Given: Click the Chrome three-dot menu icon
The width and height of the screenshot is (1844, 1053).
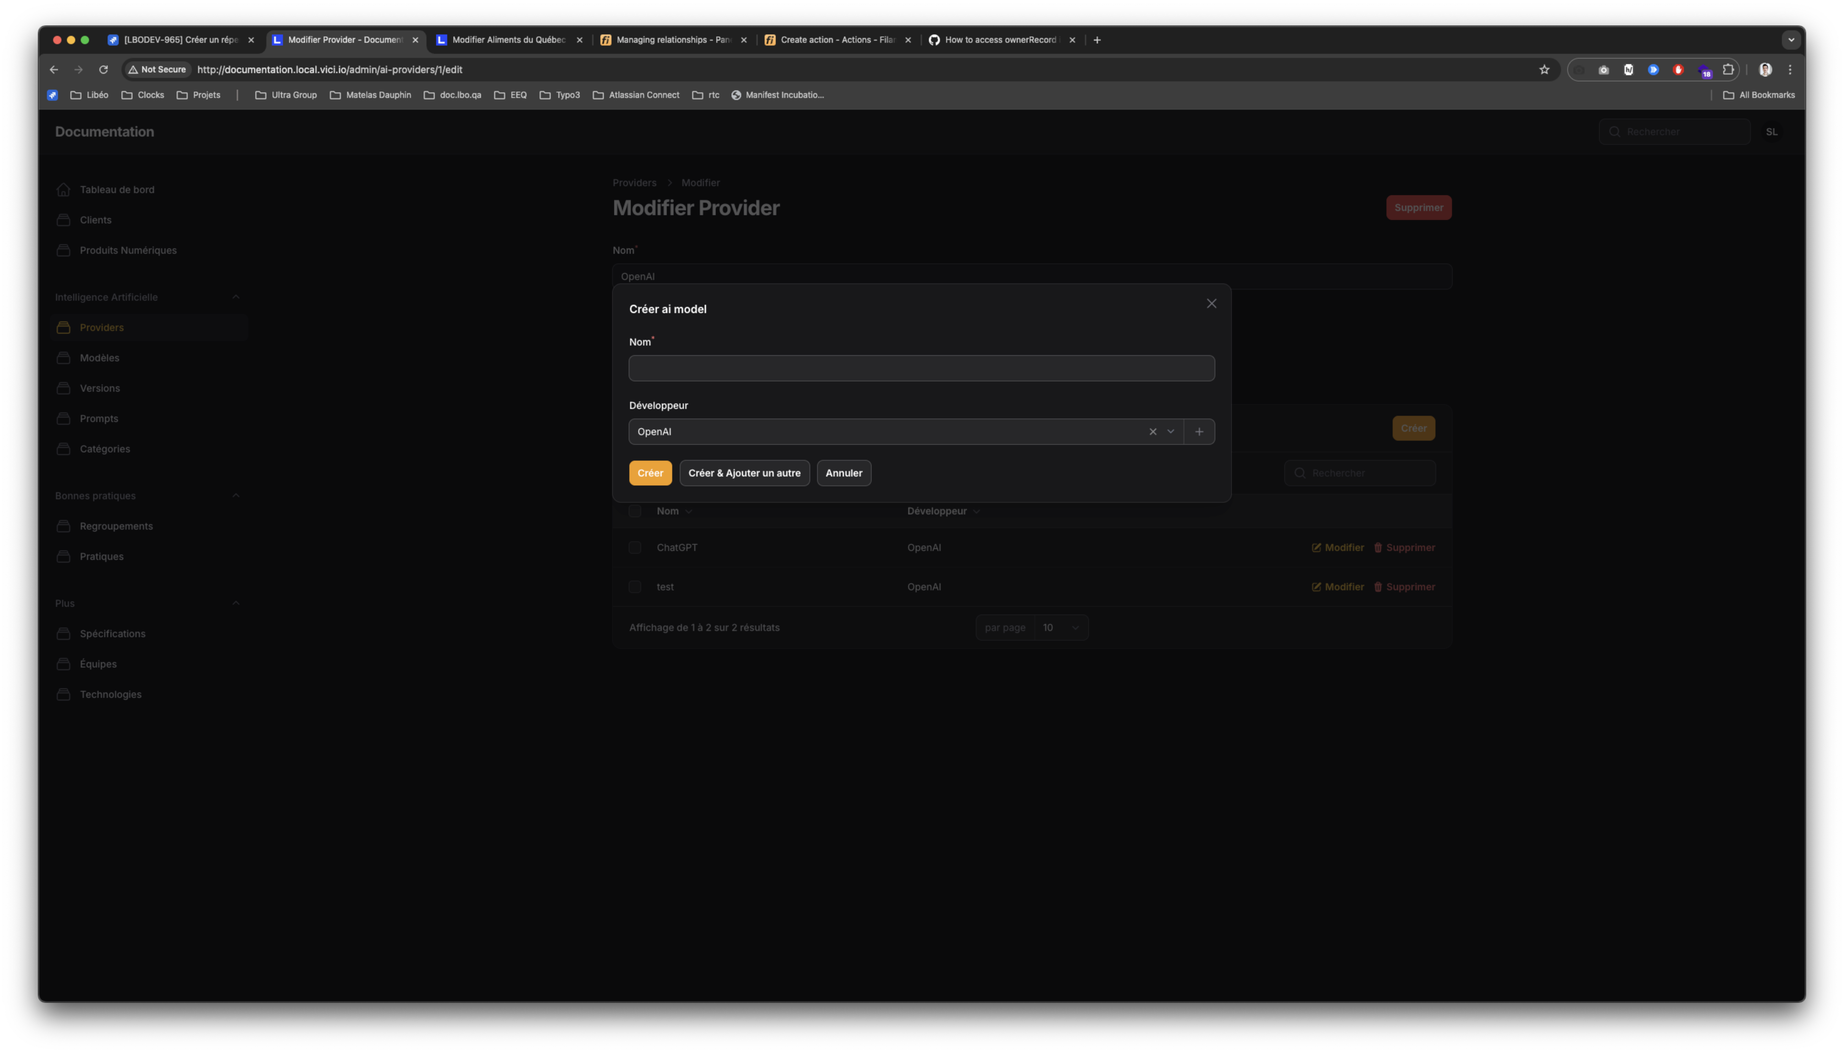Looking at the screenshot, I should pos(1790,69).
